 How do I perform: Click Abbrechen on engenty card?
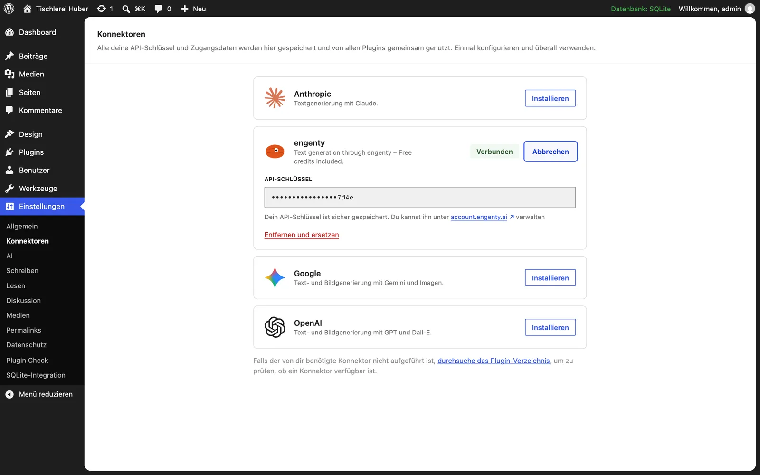pos(551,152)
